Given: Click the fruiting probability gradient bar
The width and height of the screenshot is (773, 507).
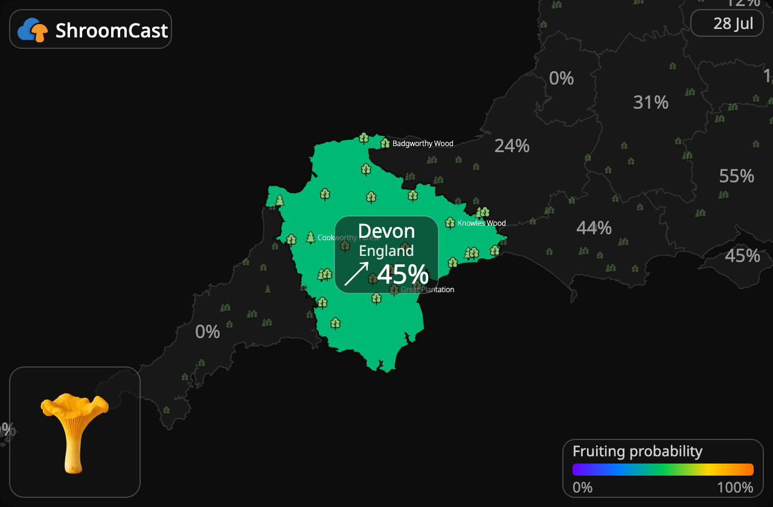Looking at the screenshot, I should (x=663, y=470).
